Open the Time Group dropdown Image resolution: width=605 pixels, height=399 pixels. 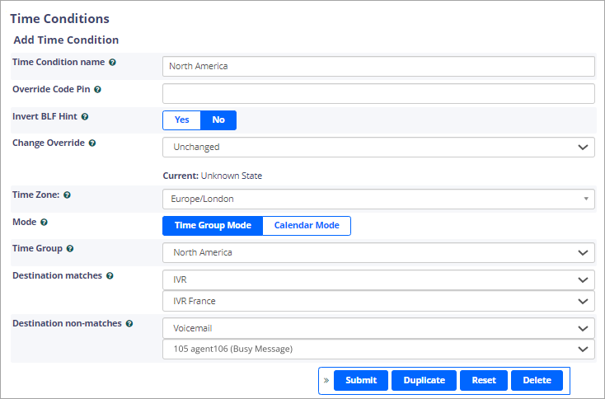click(378, 253)
